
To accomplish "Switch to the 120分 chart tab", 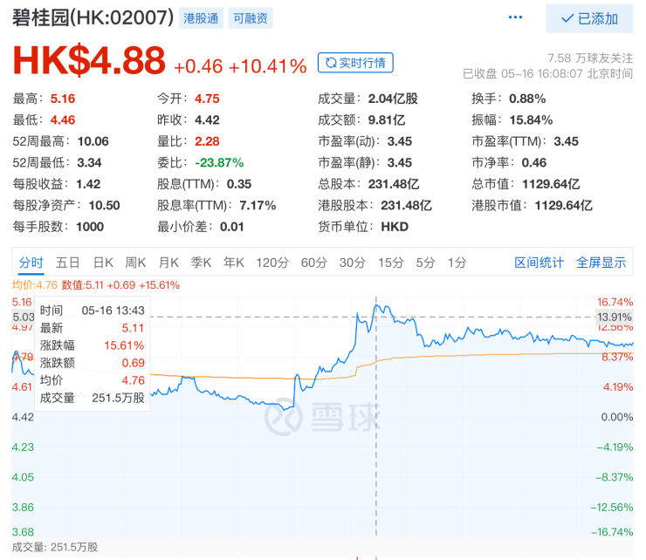I will pos(272,263).
